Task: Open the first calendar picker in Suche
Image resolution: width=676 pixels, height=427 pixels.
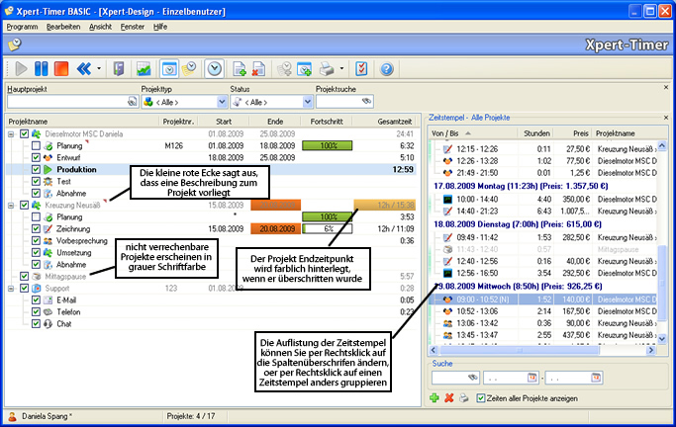Action: point(532,378)
